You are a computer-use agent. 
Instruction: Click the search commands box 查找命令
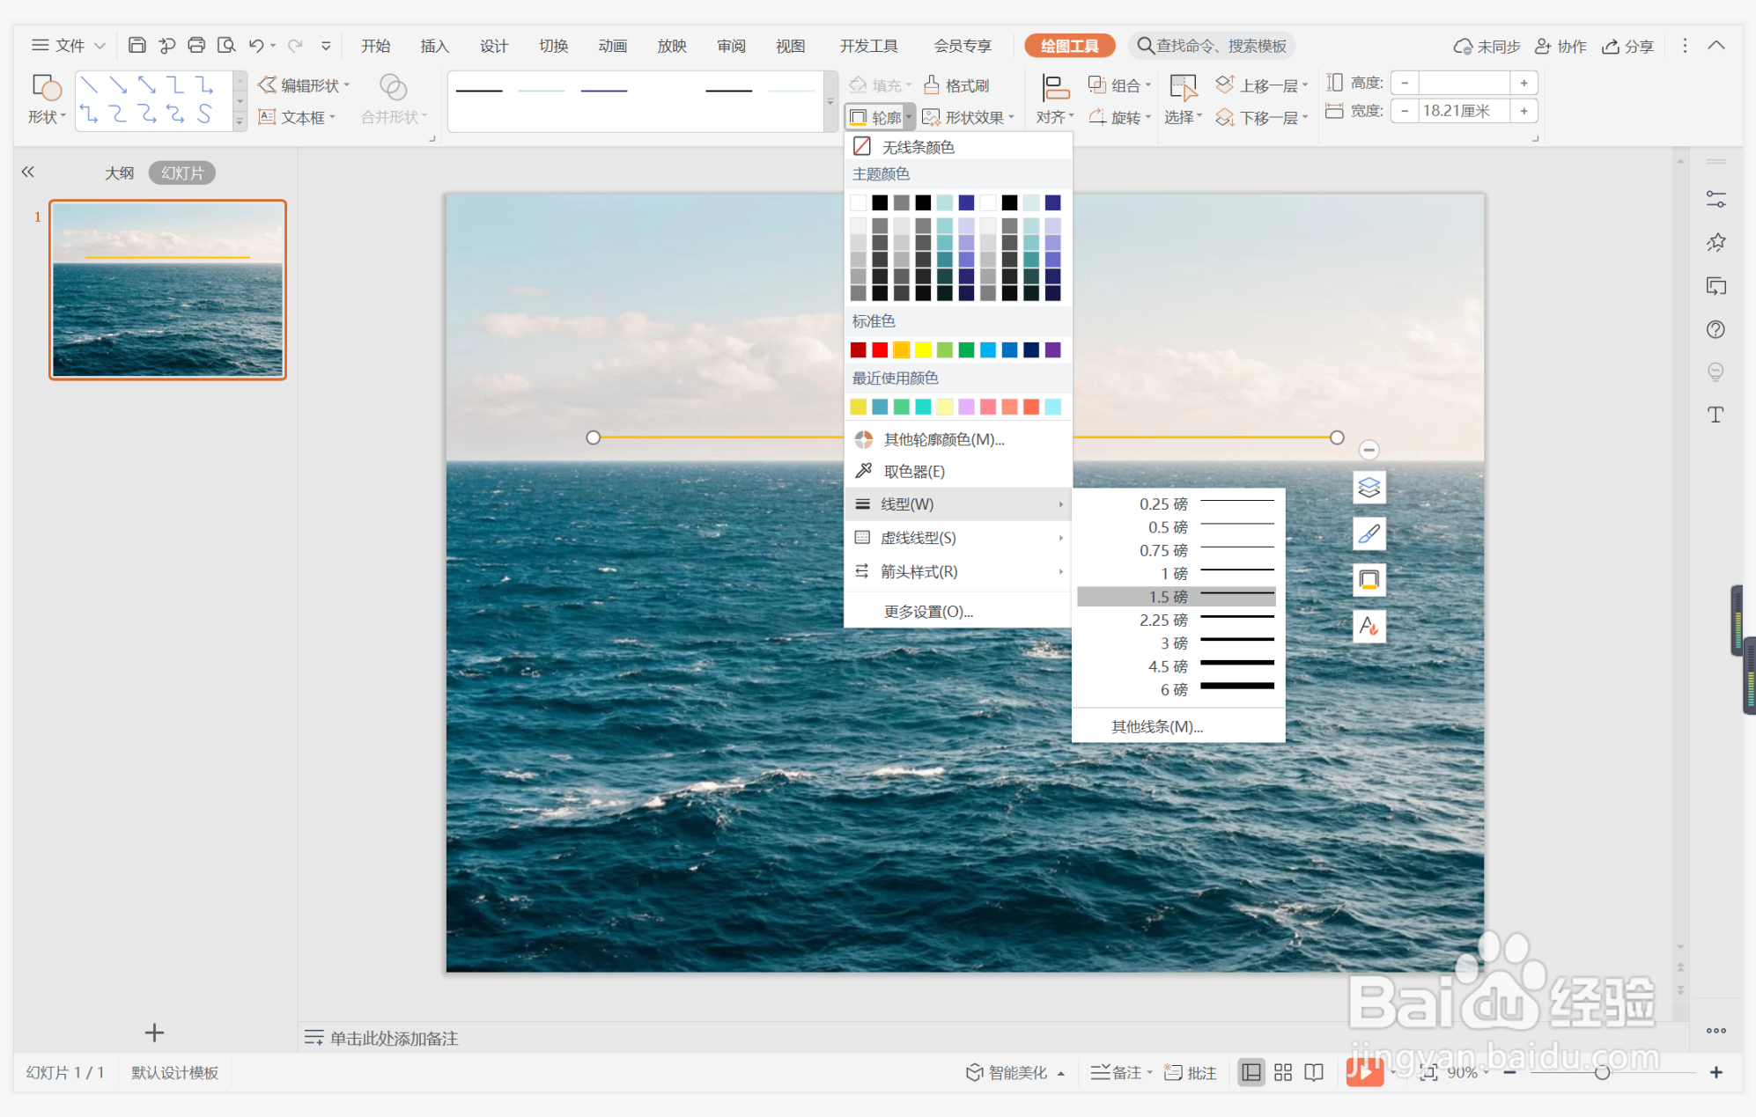(x=1211, y=46)
